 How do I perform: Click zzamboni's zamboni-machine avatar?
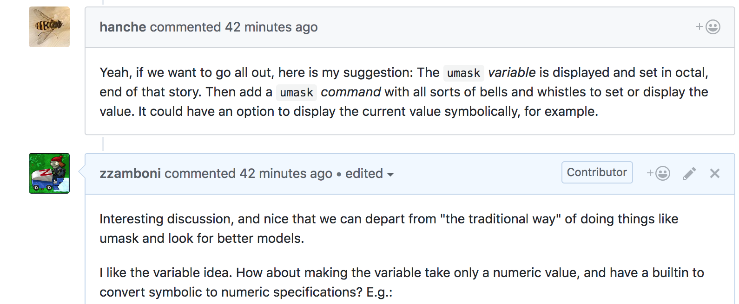pos(48,173)
